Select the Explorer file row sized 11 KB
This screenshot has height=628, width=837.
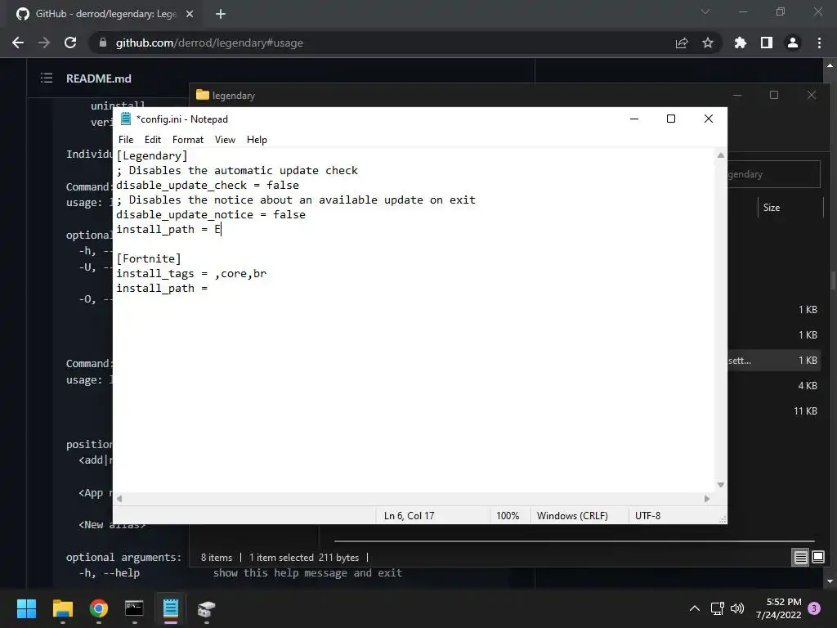pyautogui.click(x=774, y=411)
